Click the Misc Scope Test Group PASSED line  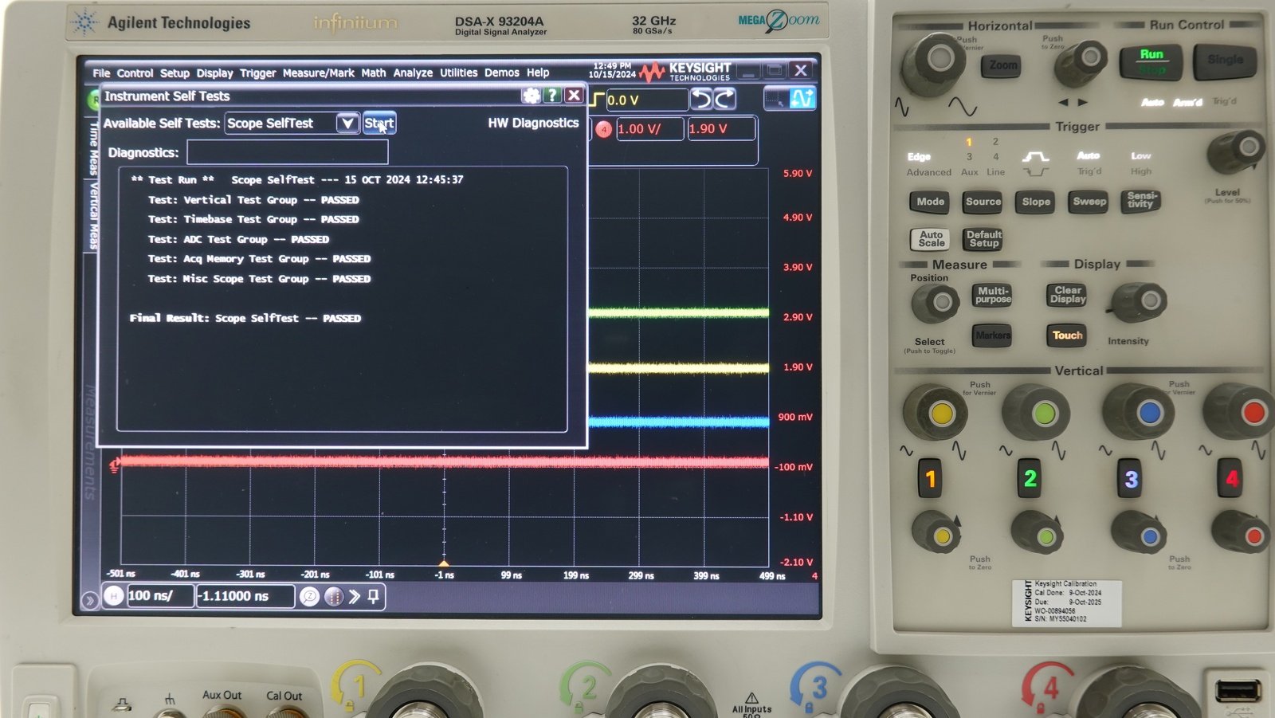click(259, 279)
